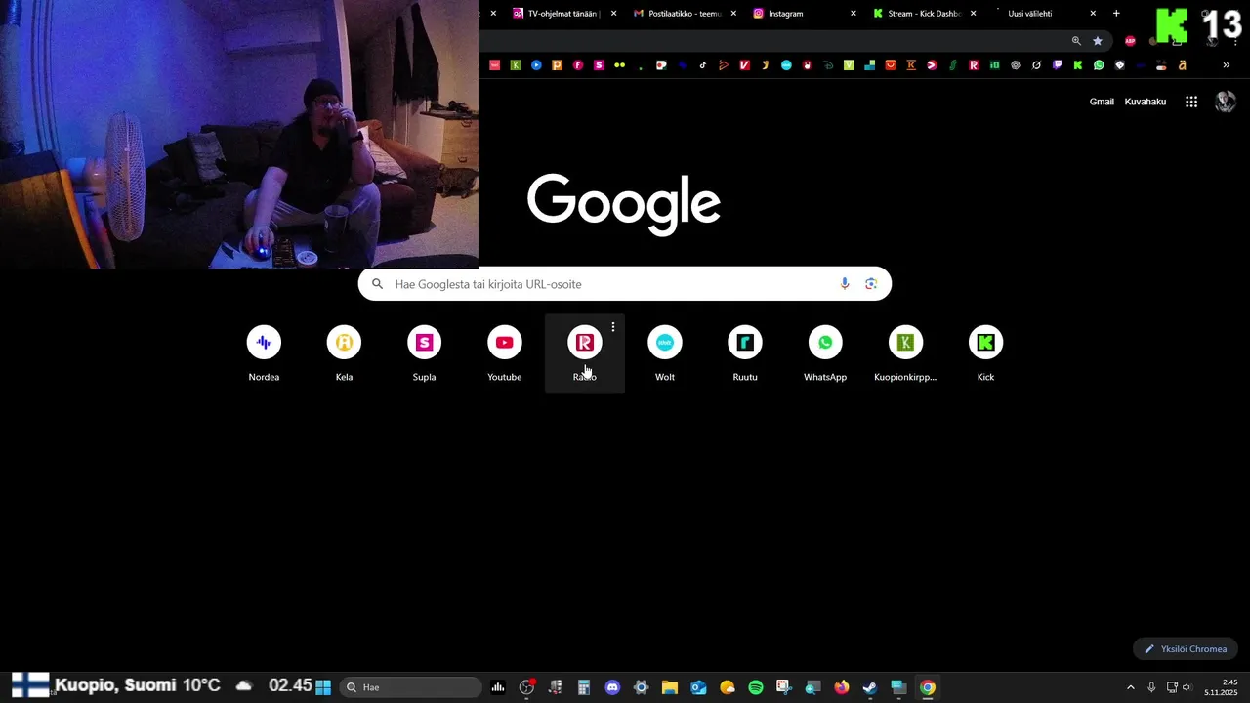Open Outlook from the taskbar
This screenshot has width=1250, height=703.
pyautogui.click(x=698, y=687)
